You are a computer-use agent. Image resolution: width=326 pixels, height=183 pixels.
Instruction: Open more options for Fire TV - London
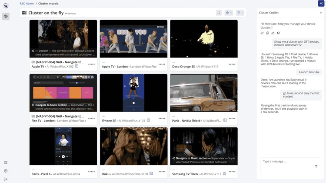(x=91, y=119)
